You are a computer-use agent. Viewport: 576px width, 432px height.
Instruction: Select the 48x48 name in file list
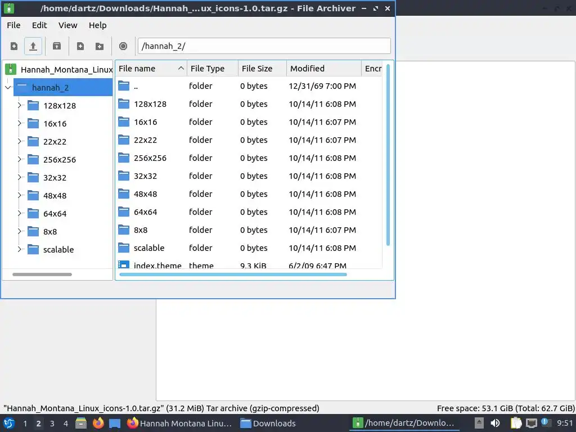click(145, 194)
